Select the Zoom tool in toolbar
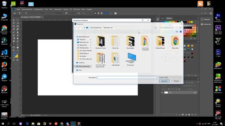225x126 pixels. tap(14, 50)
